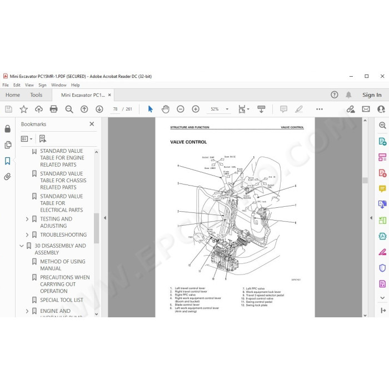Open Fill & Sign tool in right pane
This screenshot has height=389, width=389.
(382, 252)
